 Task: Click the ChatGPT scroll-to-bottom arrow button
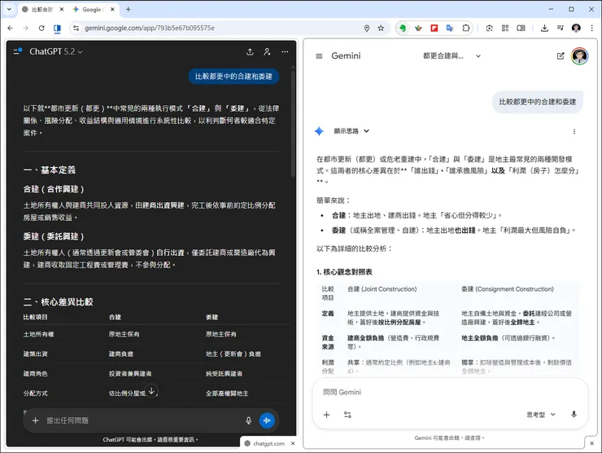click(x=151, y=391)
